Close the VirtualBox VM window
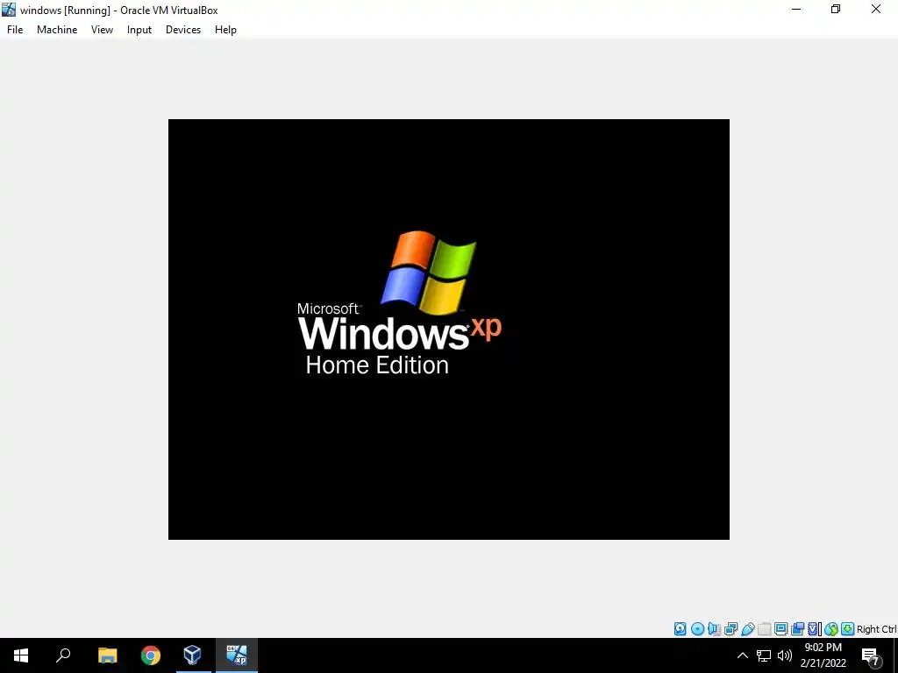The width and height of the screenshot is (898, 673). pos(876,9)
